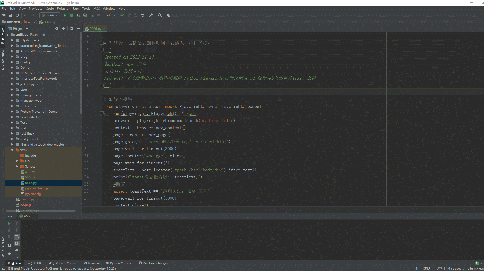The width and height of the screenshot is (484, 271).
Task: Click the Project tree horizontal scrollbar
Action: [40, 211]
